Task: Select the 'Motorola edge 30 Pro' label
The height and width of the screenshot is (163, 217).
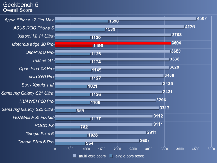Action: [x=33, y=44]
